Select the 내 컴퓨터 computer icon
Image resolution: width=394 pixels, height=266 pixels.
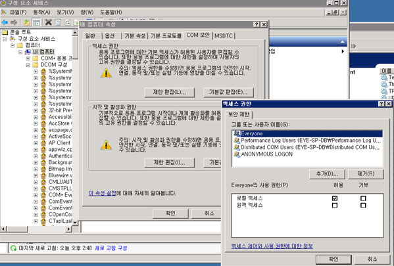[28, 52]
